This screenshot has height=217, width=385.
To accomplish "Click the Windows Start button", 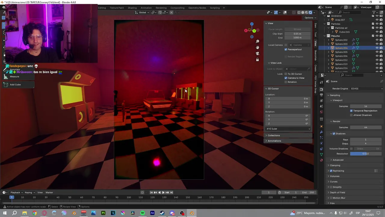I will point(5,213).
